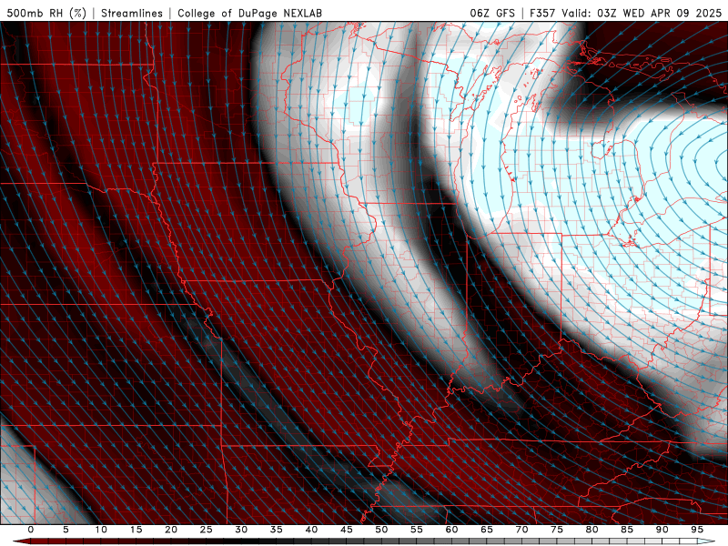Select the "90" tick label on colorbar

click(x=662, y=530)
